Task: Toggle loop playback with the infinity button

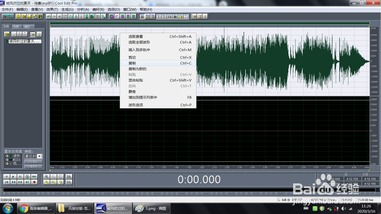Action: (34, 177)
